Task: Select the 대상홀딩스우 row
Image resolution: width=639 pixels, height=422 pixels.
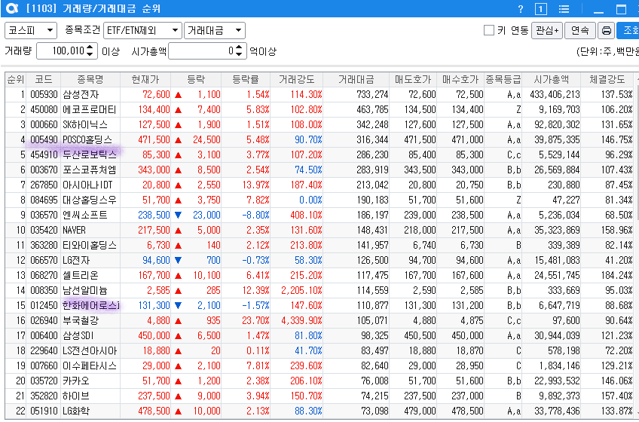Action: (319, 200)
